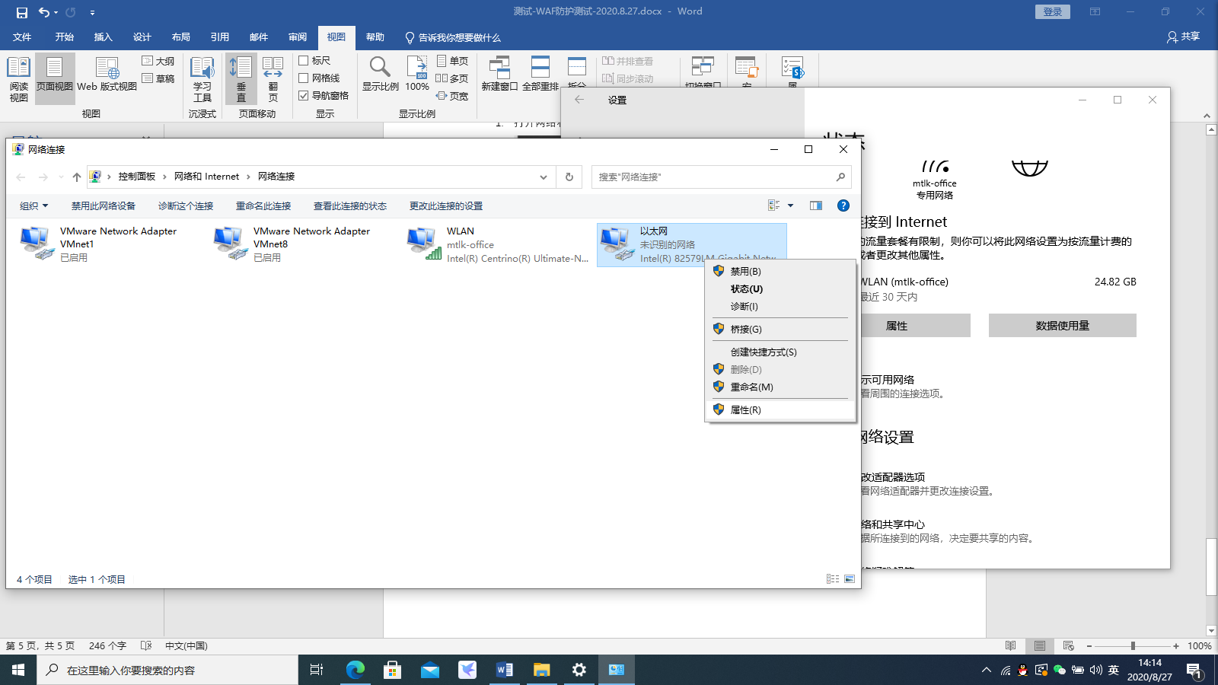Screen dimensions: 1218x685
Task: Set zoom to 100% icon
Action: tap(417, 74)
